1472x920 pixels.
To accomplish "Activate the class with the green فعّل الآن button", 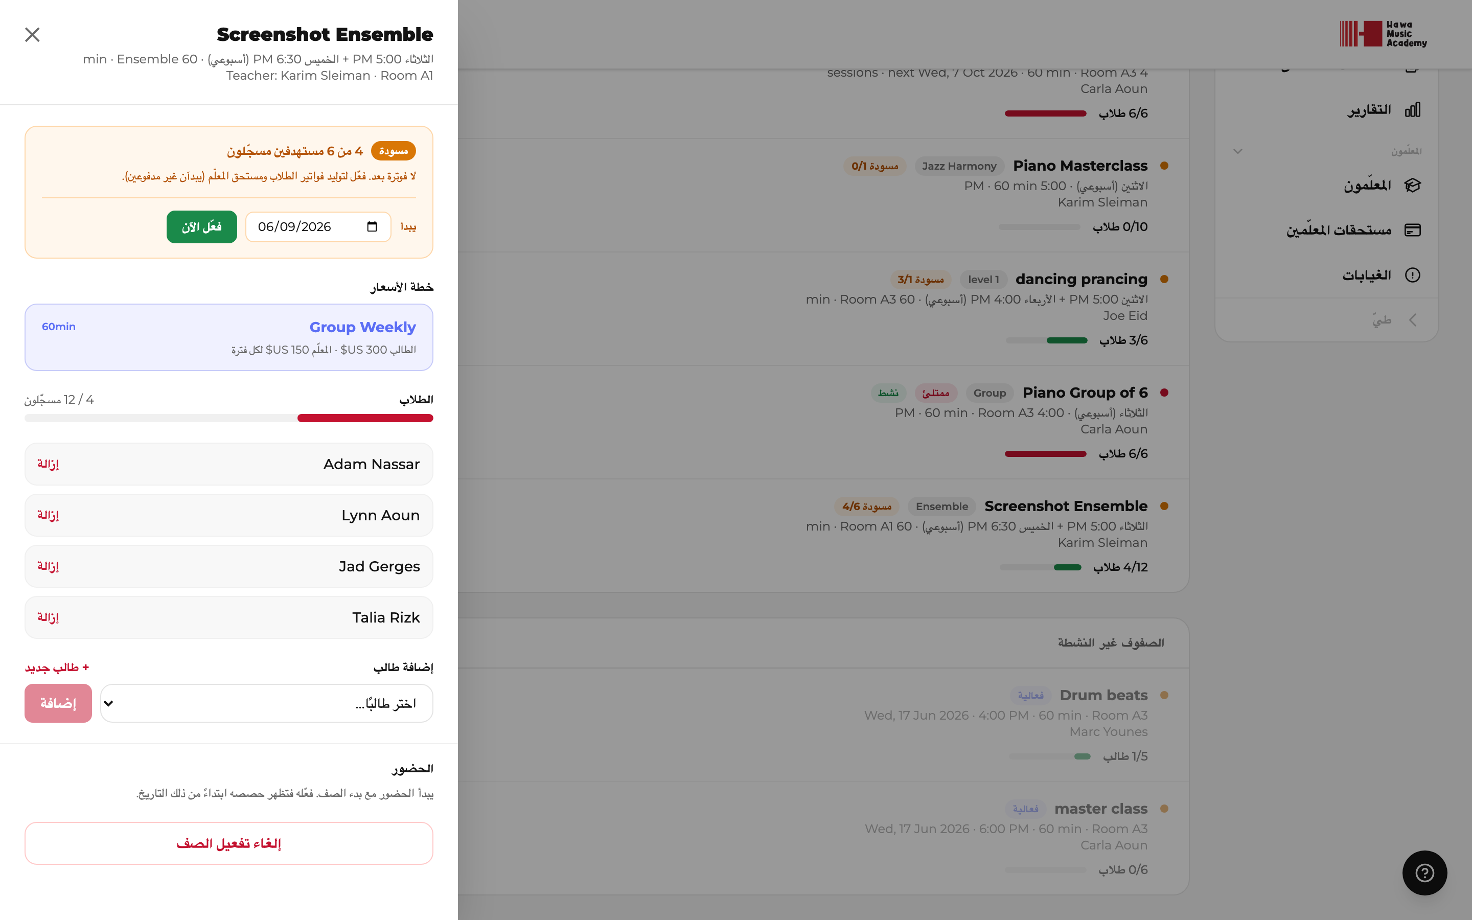I will point(202,227).
